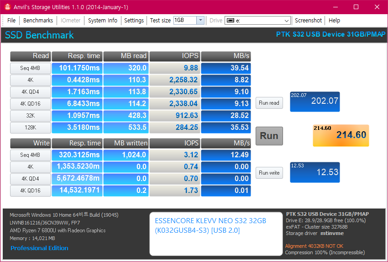Click the Alignment 4032KB NOT OK warning
388x262 pixels.
pyautogui.click(x=314, y=246)
